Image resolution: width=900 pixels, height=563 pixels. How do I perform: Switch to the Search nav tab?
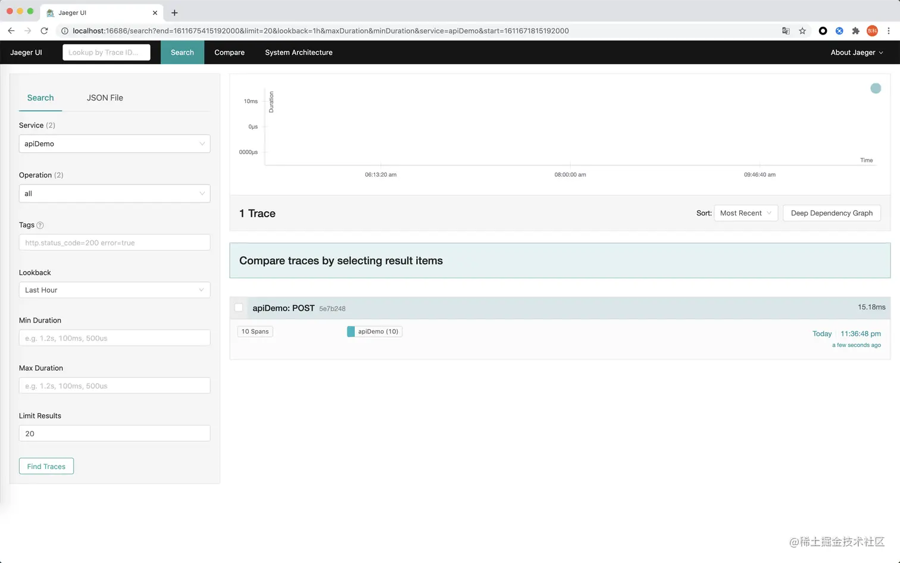point(182,52)
